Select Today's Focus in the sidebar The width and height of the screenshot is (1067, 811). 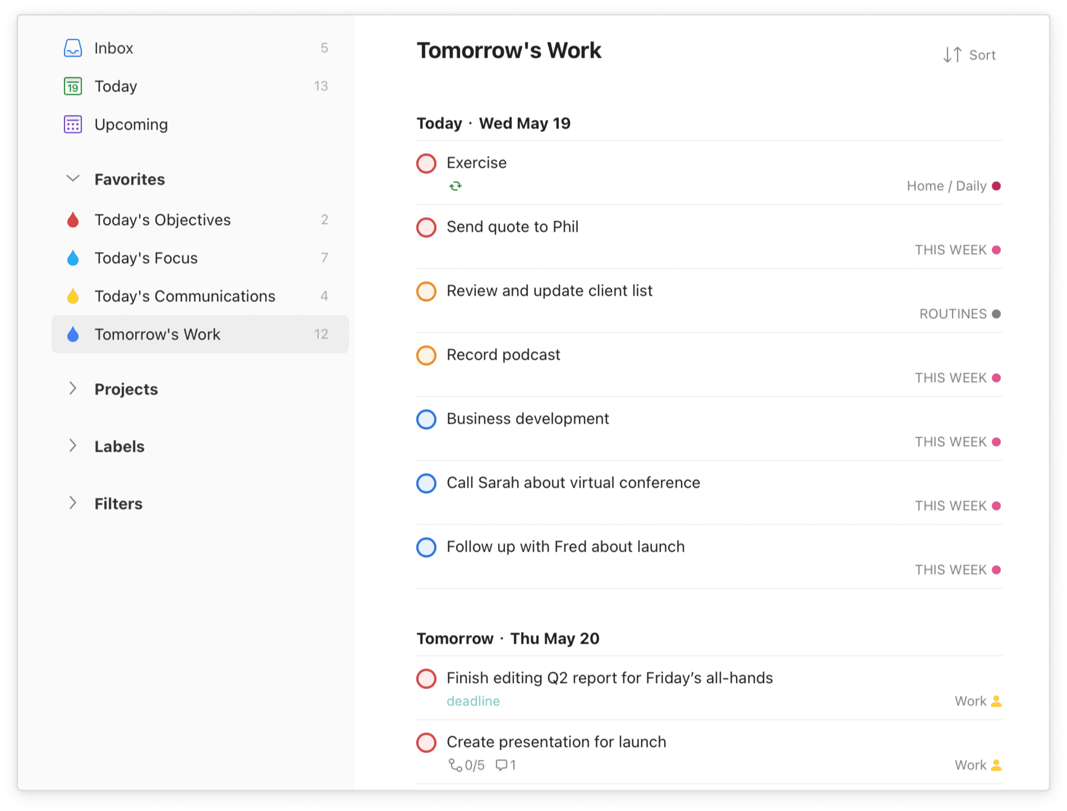tap(146, 258)
